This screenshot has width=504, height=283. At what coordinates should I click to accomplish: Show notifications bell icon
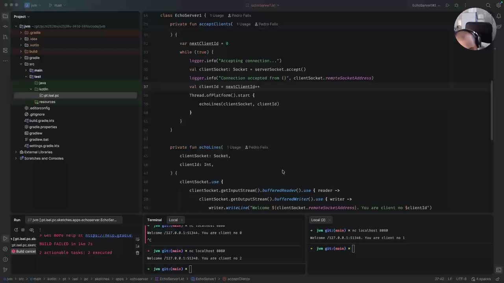pos(498,17)
